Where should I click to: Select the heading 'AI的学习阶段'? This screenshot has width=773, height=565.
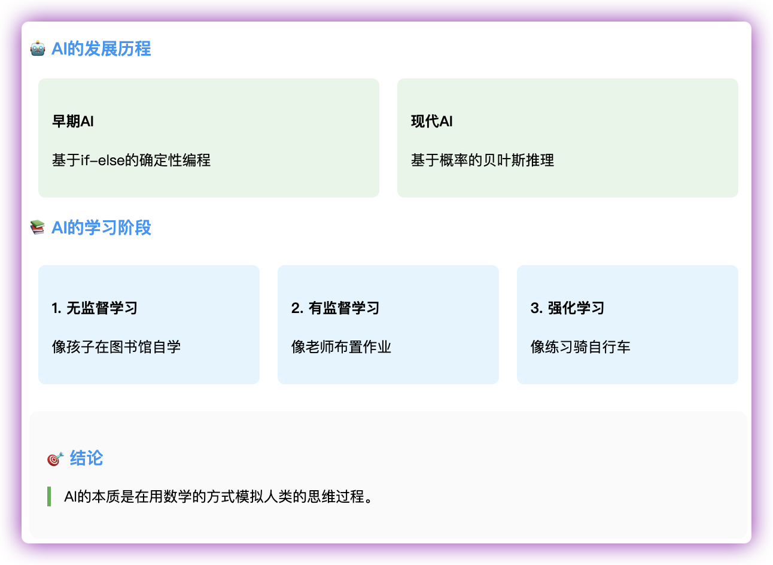pos(101,227)
